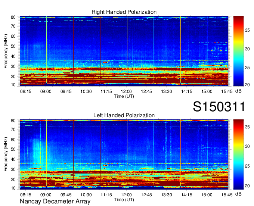Image resolution: width=254 pixels, height=206 pixels.
Task: Click 15:45 time tick on Right Handed plot
Action: click(227, 91)
